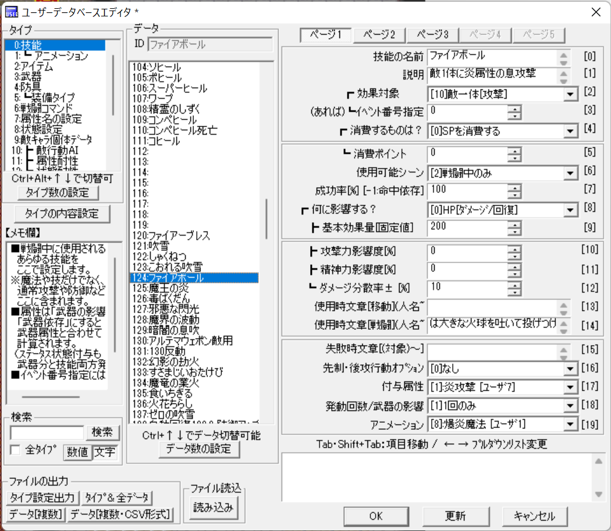Open the 発動回数/武器の影響 dropdown
The width and height of the screenshot is (611, 531).
(x=570, y=406)
